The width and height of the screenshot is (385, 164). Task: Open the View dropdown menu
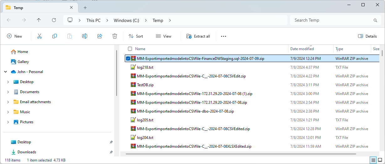(x=164, y=36)
